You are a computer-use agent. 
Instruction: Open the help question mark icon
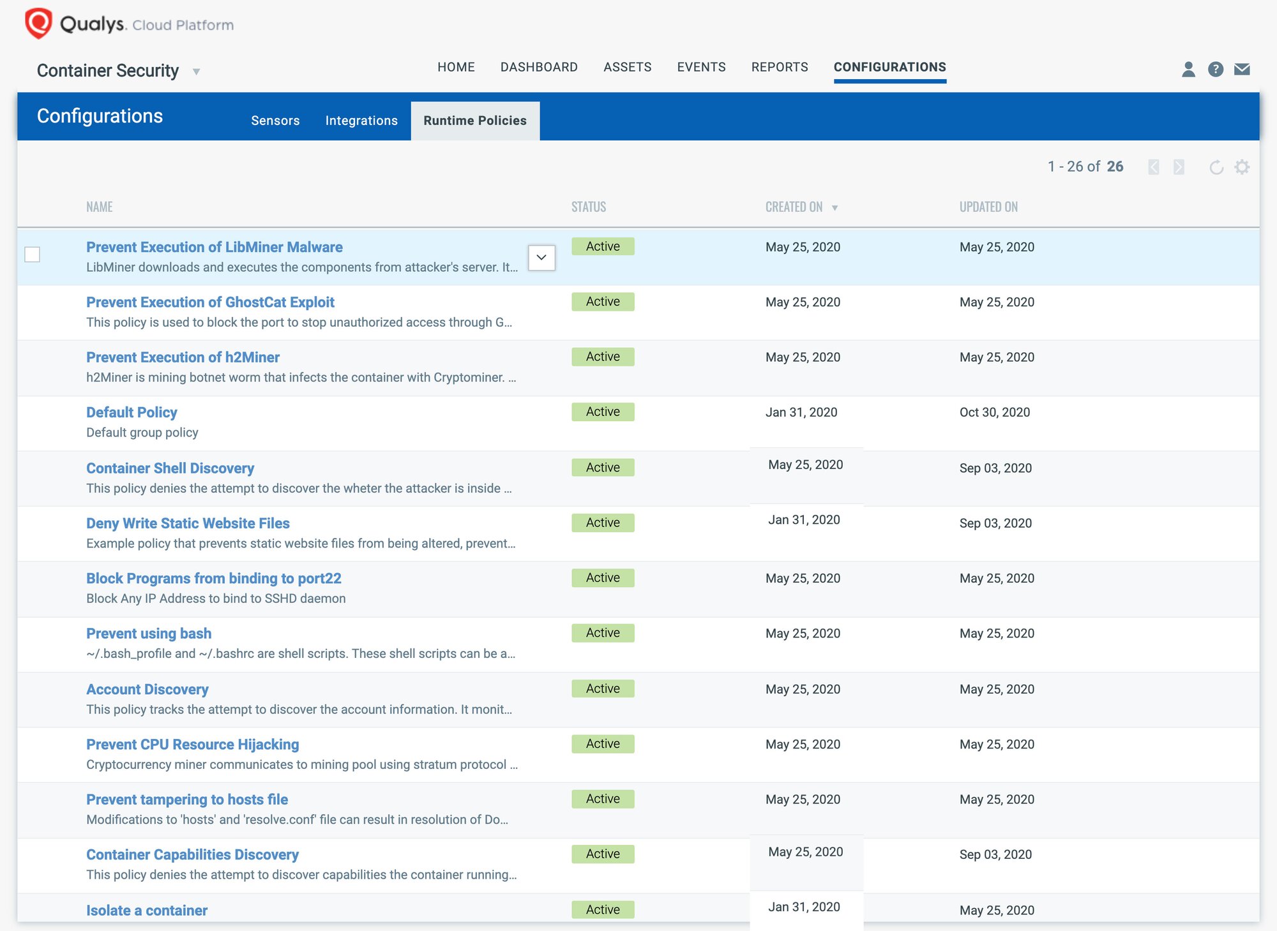[x=1215, y=69]
